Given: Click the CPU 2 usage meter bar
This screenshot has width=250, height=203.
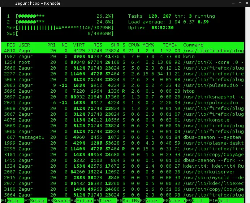Looking at the screenshot, I should pyautogui.click(x=65, y=22).
